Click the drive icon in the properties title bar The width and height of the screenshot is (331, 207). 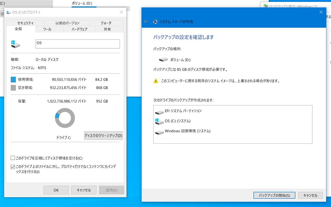[9, 12]
